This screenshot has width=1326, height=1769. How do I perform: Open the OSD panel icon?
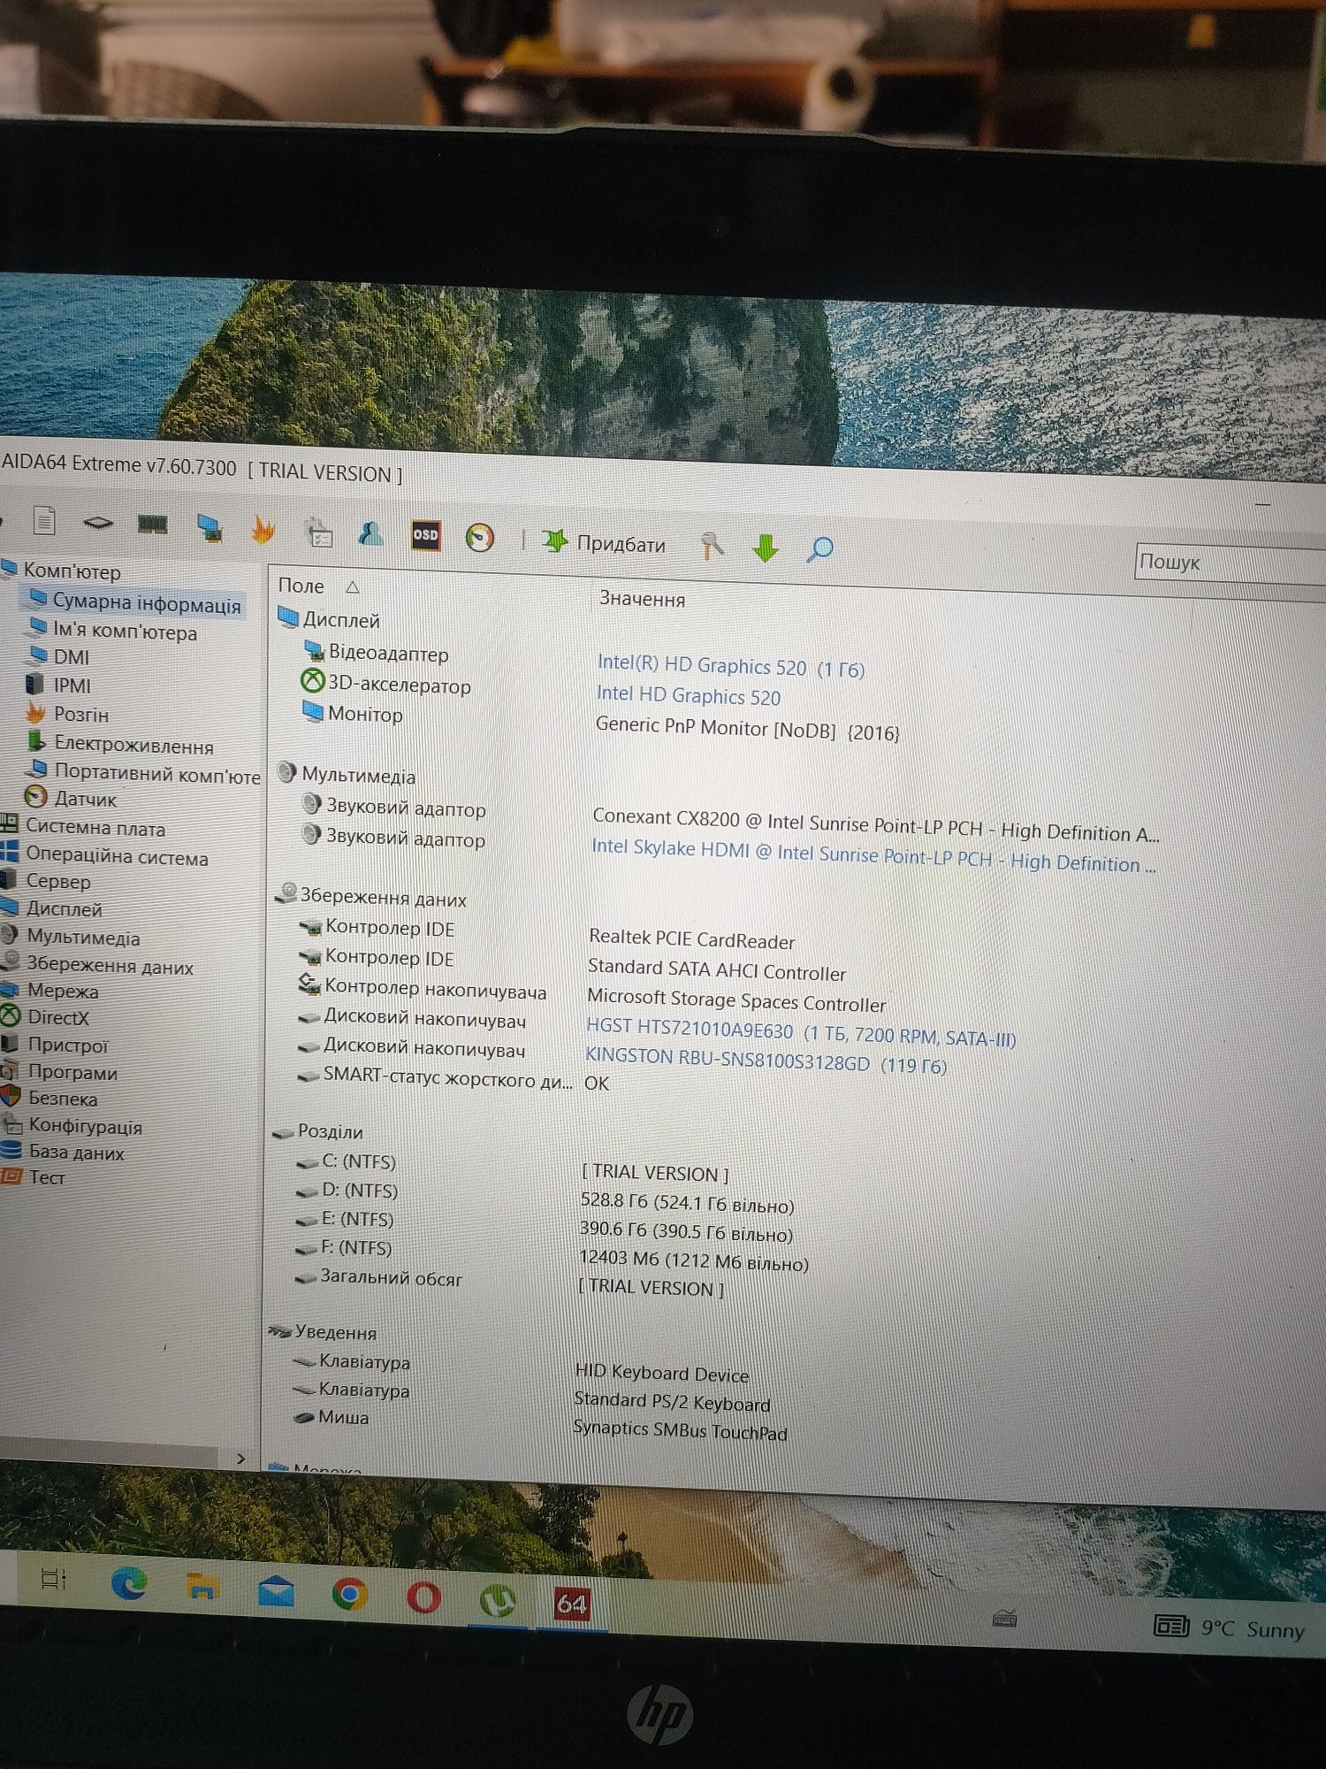[425, 535]
